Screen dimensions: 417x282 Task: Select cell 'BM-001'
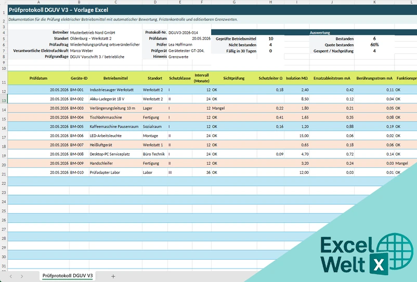79,90
